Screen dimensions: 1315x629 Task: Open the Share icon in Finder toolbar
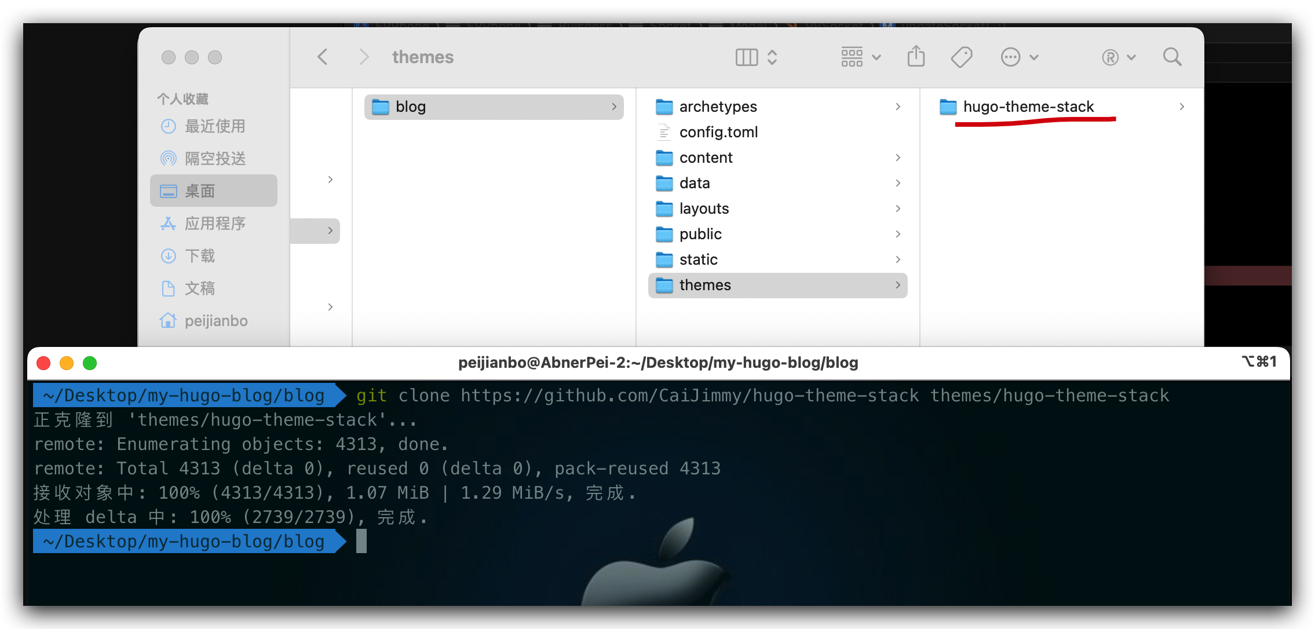click(x=916, y=57)
